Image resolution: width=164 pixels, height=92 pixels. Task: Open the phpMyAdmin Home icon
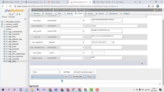coord(10,14)
